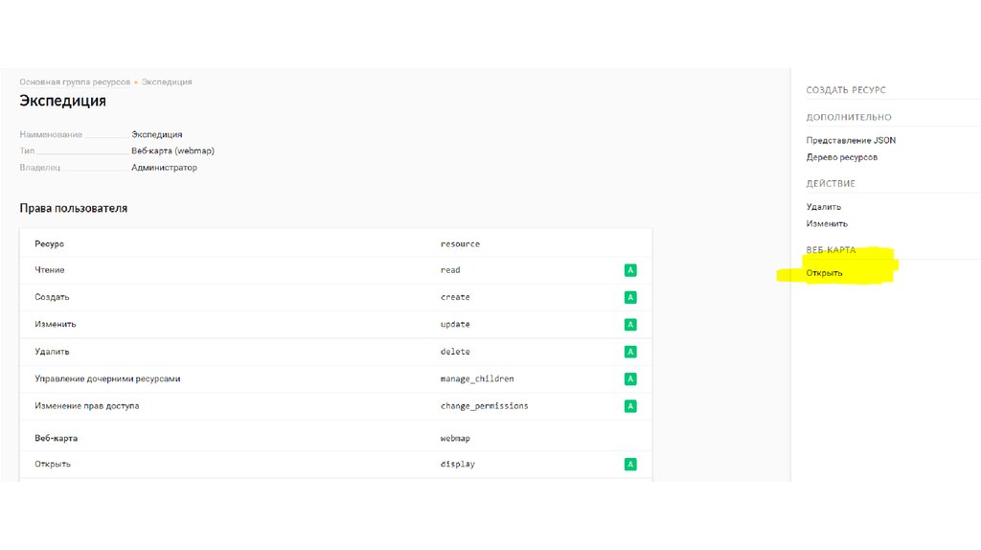Click Удалить in the action sidebar
This screenshot has height=550, width=981.
point(824,207)
